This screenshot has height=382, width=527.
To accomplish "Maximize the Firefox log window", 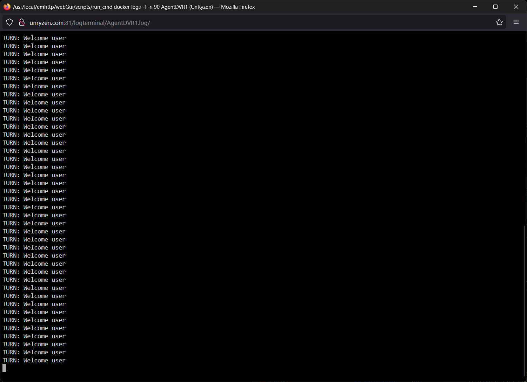I will pyautogui.click(x=495, y=7).
